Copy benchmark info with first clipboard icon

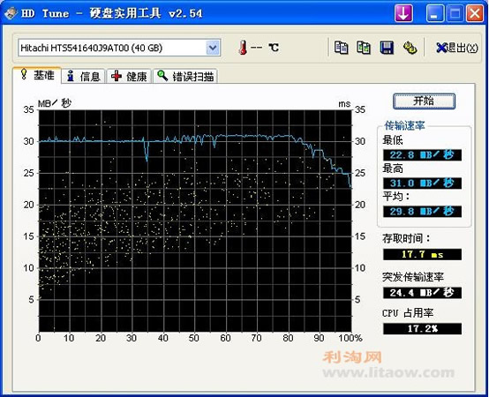click(341, 48)
